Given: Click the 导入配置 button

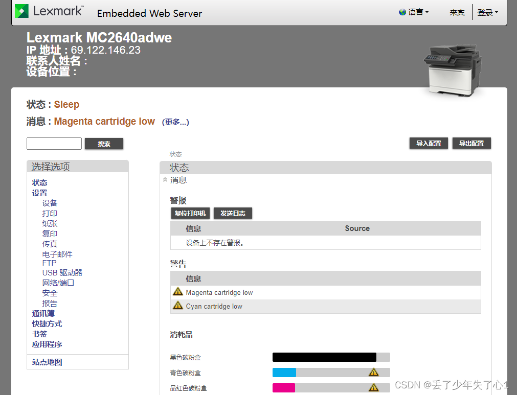Looking at the screenshot, I should [x=429, y=143].
